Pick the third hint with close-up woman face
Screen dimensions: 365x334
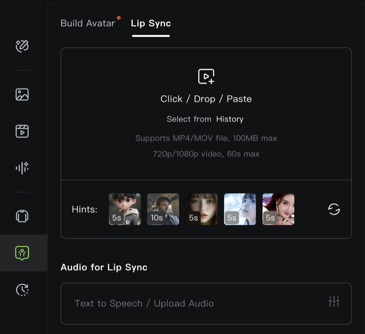point(202,209)
